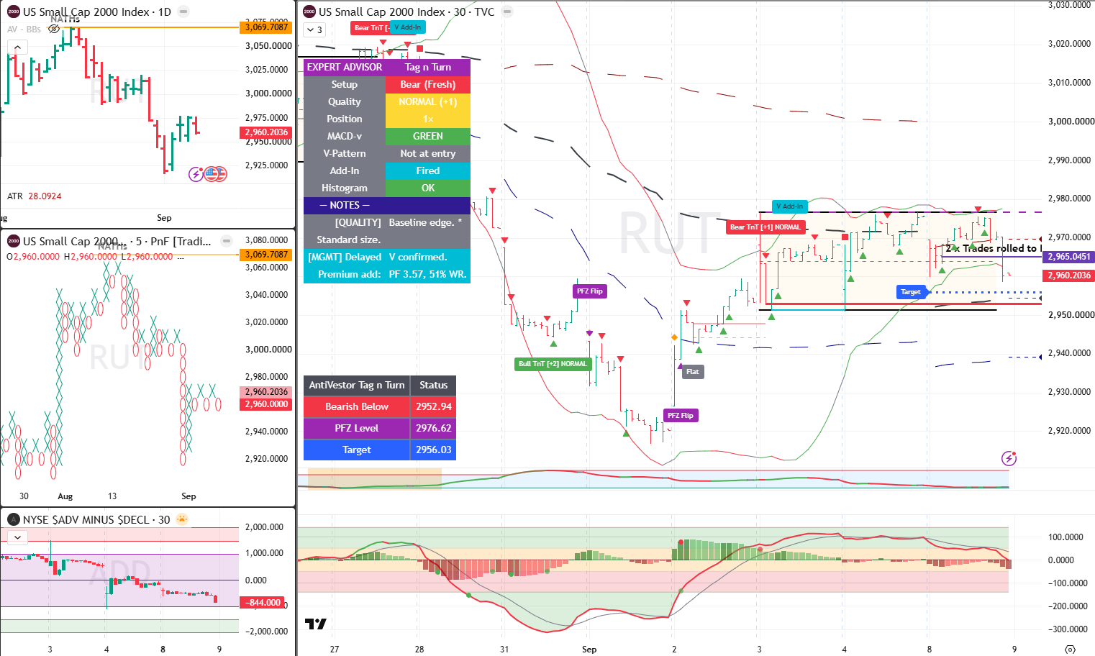Click the sun icon beside NYSE $ADV MINUS $DECL
Viewport: 1095px width, 656px height.
(x=182, y=519)
